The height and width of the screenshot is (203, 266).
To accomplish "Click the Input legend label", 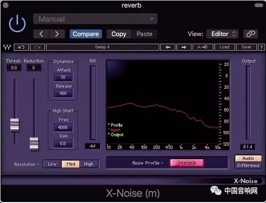I will tap(115, 130).
